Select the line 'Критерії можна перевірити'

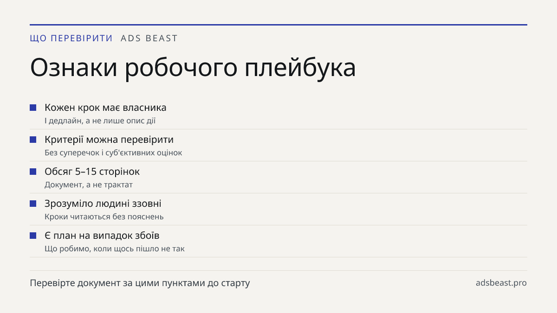tap(109, 140)
